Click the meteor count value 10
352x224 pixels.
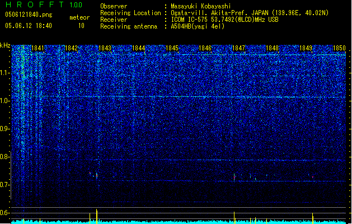(81, 26)
